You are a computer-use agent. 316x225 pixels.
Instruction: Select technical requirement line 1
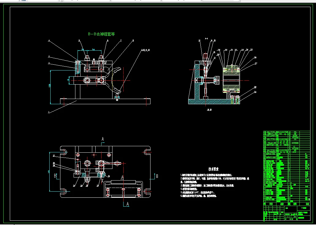[206, 175]
